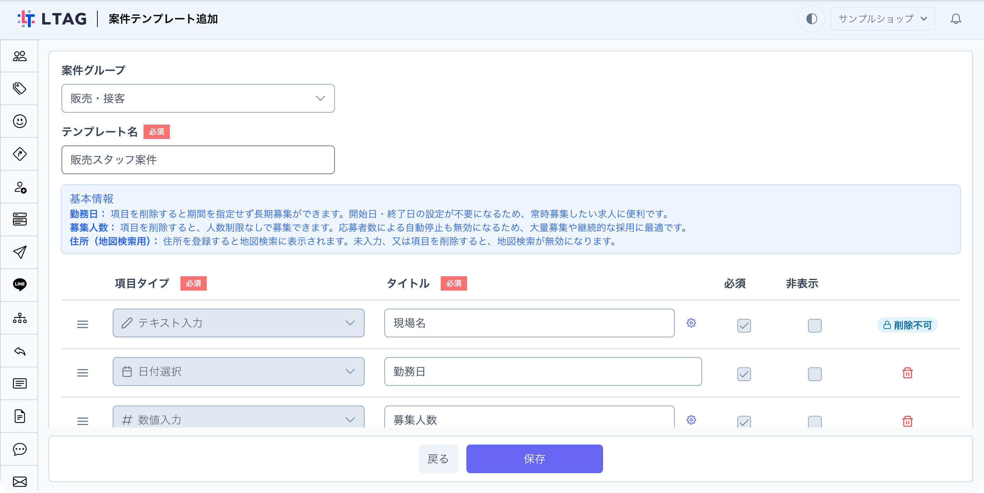Grab the drag handle for 現場名 row

82,324
